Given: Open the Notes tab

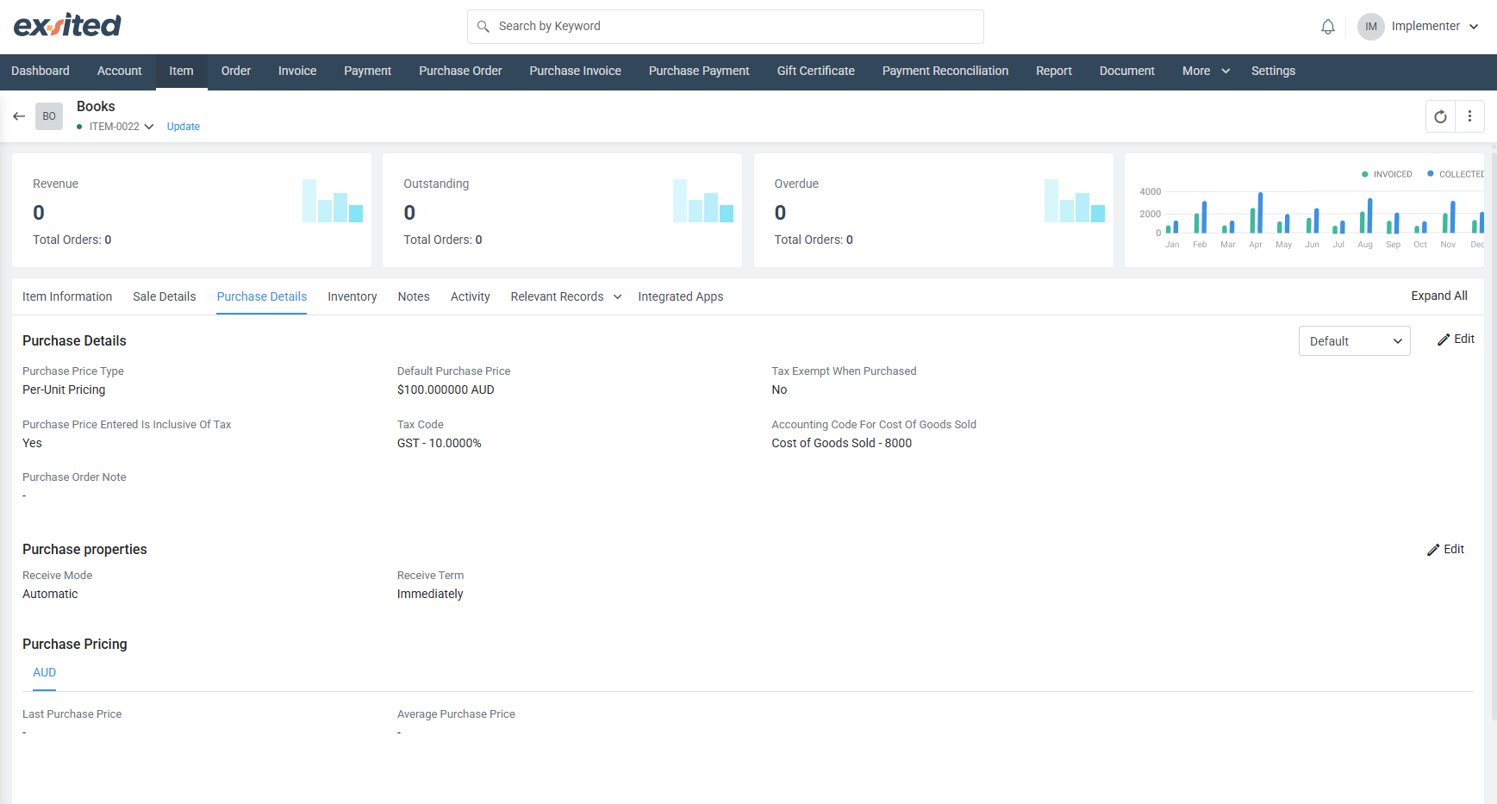Looking at the screenshot, I should tap(414, 296).
